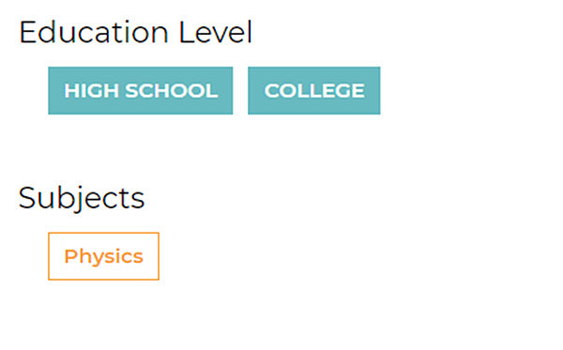Browse the High School education category
Screen dimensions: 563x350
click(x=141, y=90)
